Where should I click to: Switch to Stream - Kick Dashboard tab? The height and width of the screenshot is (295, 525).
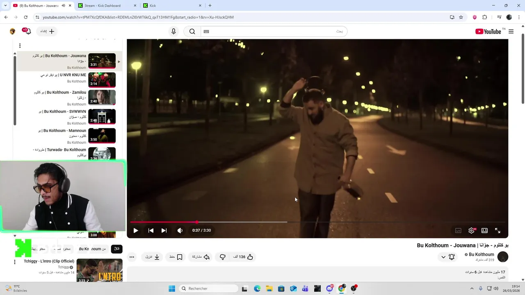107,6
